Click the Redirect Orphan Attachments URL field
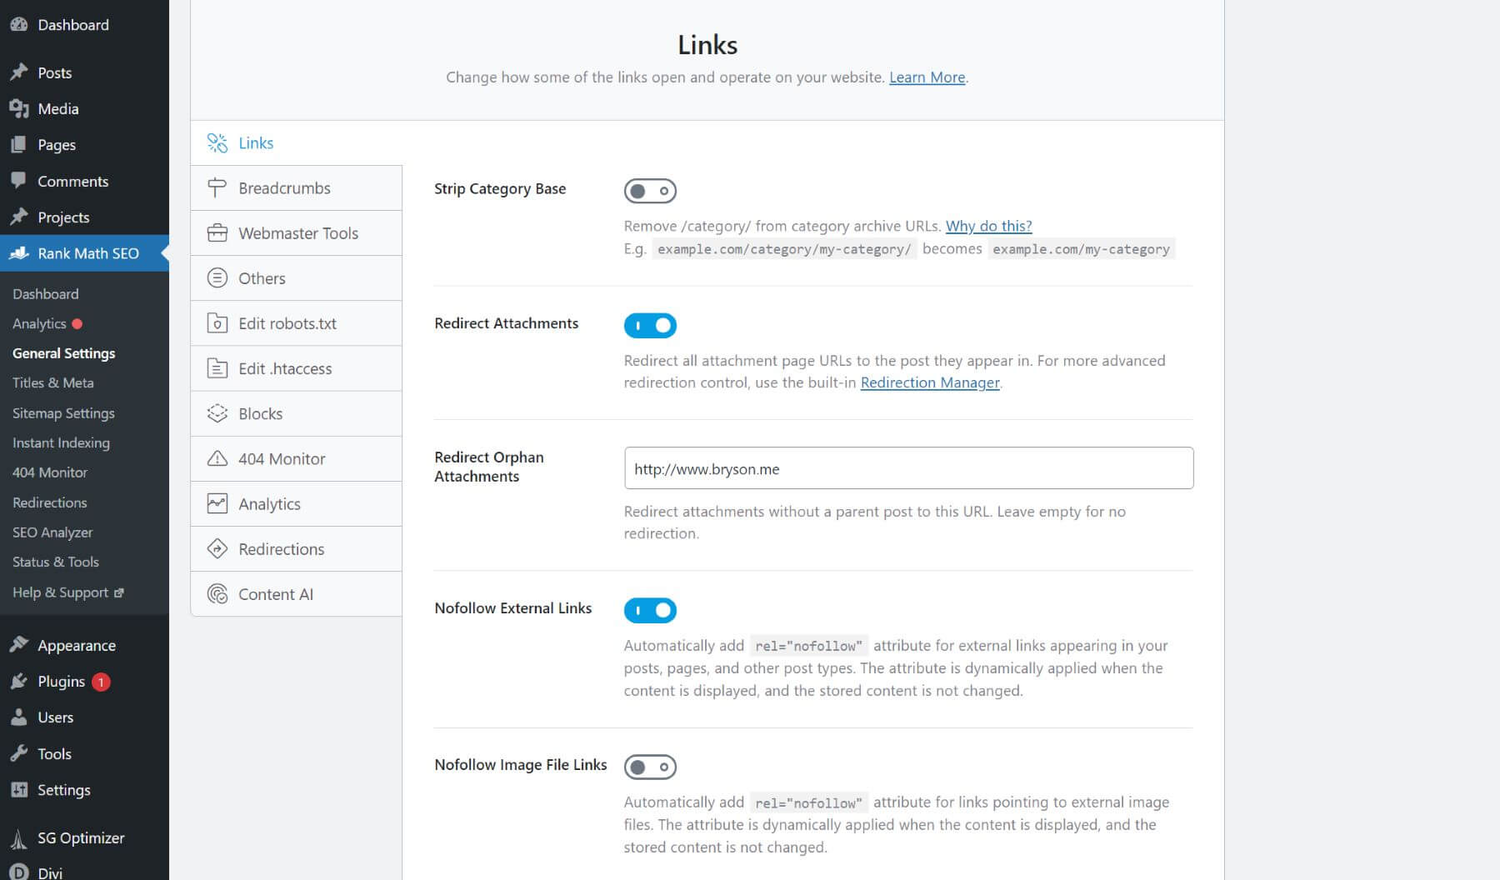 907,468
